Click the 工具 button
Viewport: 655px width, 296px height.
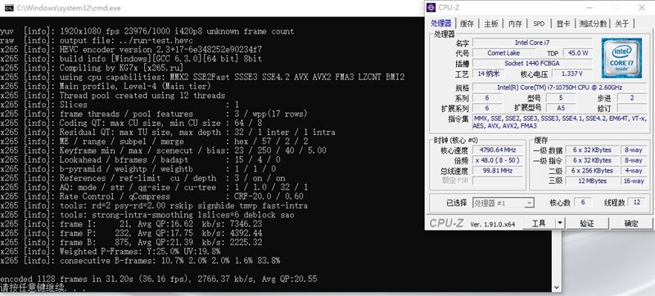click(x=539, y=223)
